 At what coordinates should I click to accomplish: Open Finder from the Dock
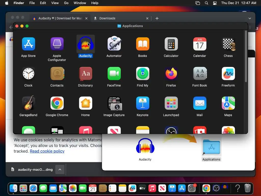13,188
